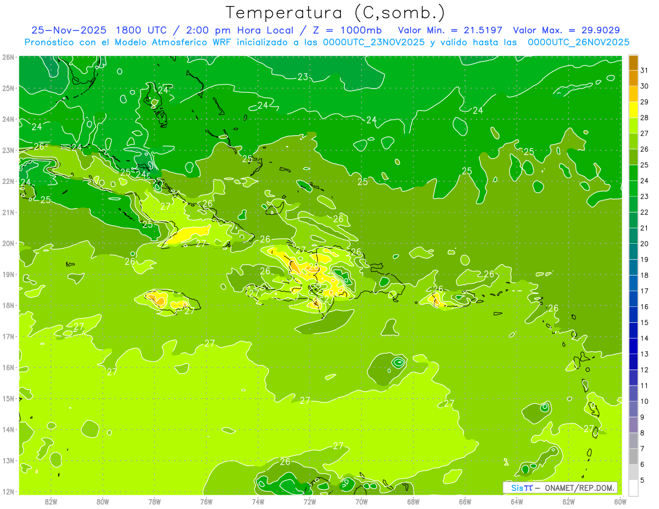
Task: Click 'Valor Max. = 29.9029' text
Action: [x=566, y=30]
